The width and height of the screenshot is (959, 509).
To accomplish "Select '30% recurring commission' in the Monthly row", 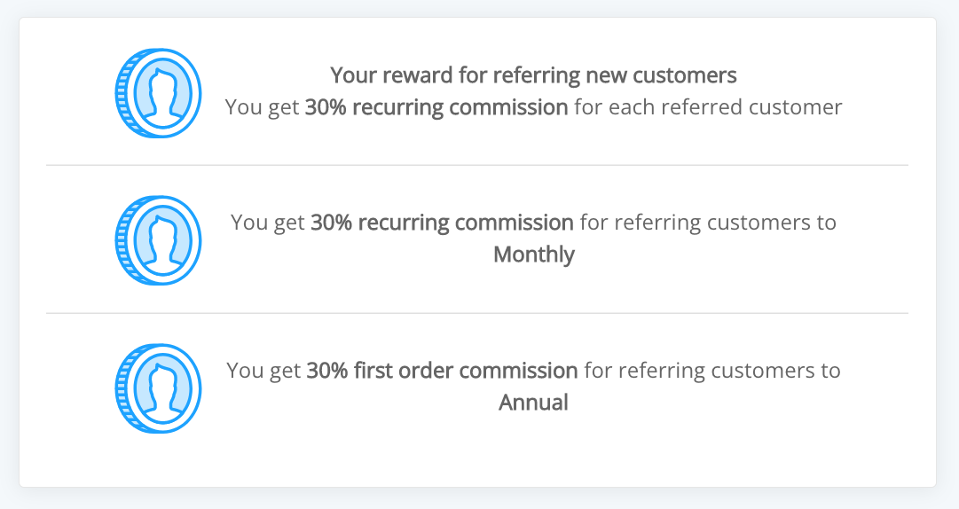I will (442, 223).
